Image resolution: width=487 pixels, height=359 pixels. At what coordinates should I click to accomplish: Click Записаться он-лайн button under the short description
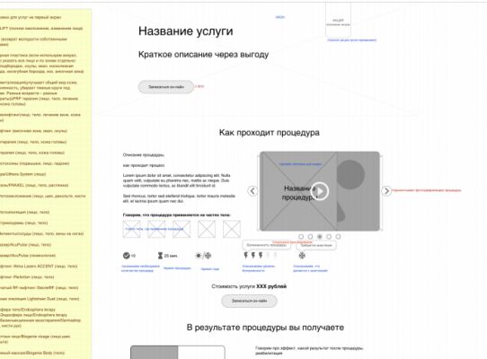coord(166,87)
